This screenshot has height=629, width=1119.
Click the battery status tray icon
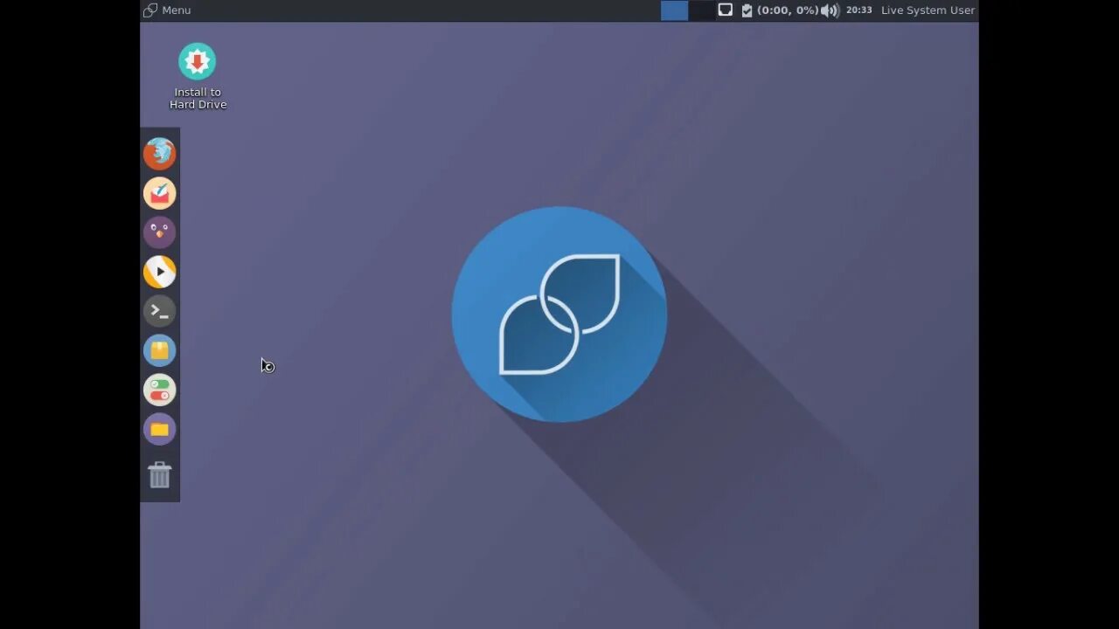[x=747, y=10]
